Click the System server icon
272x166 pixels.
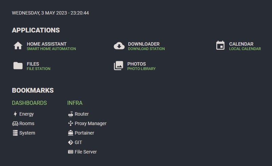click(15, 133)
